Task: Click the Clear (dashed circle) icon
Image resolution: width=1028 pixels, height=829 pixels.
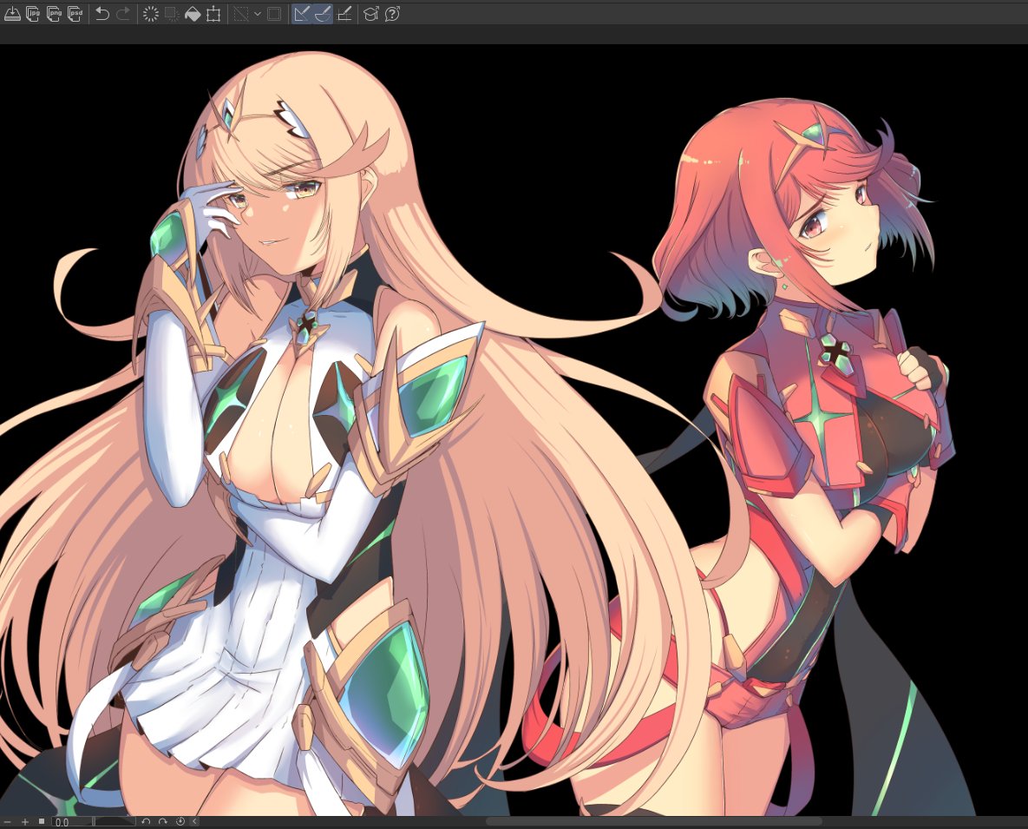Action: pos(151,14)
